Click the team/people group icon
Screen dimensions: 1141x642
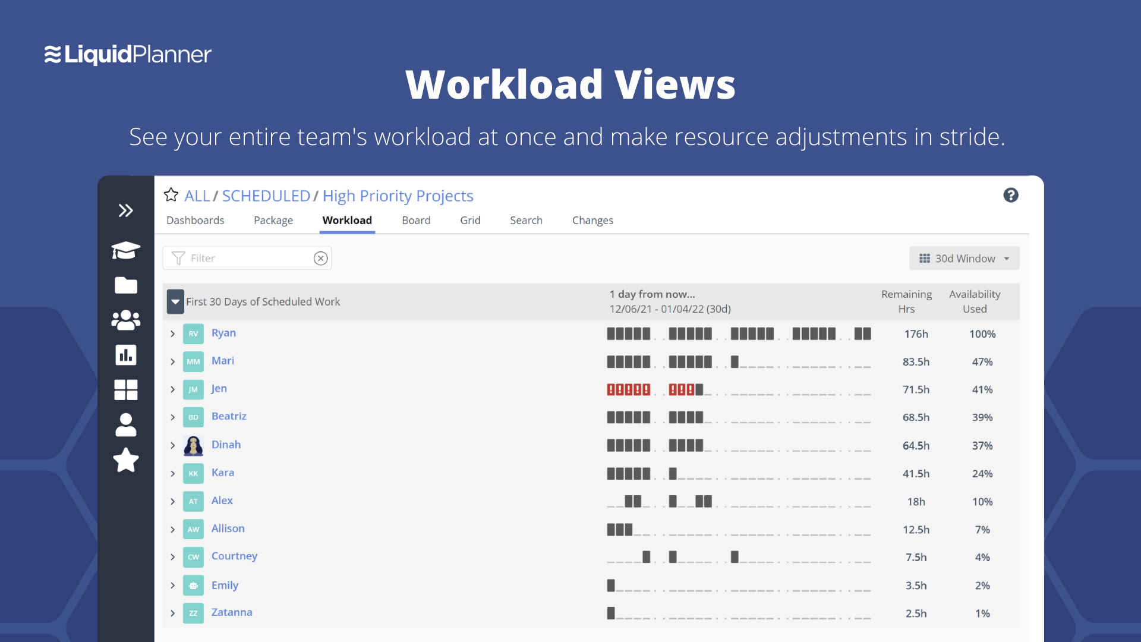pos(125,320)
